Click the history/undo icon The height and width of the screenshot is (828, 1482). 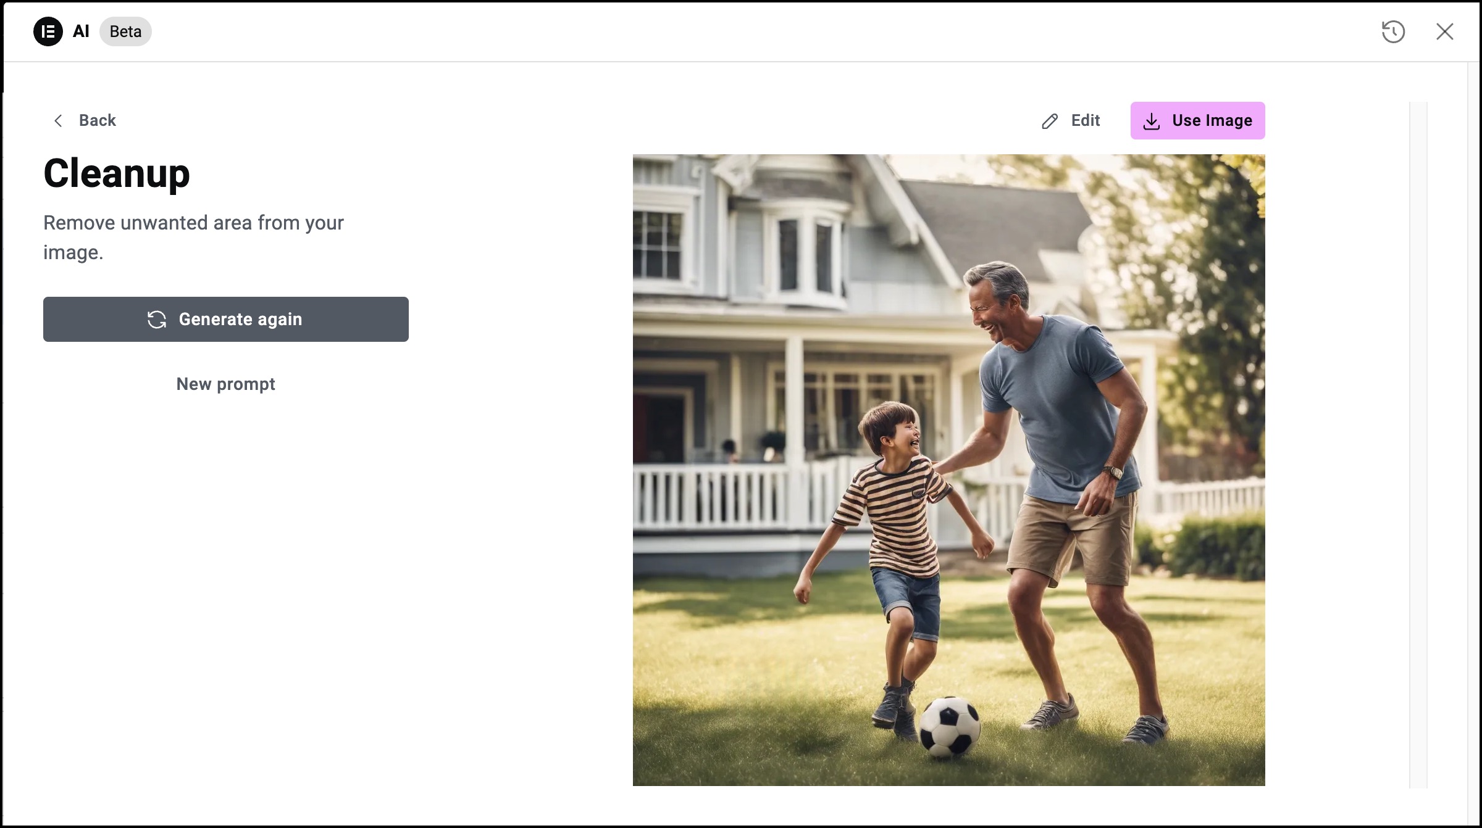pos(1394,30)
